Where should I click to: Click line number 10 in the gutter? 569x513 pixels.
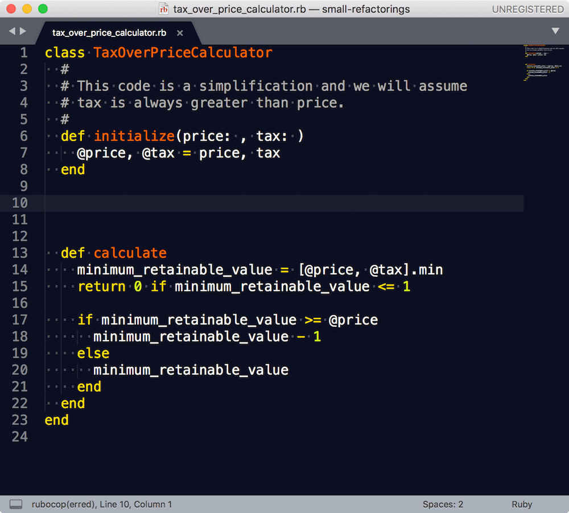point(20,203)
